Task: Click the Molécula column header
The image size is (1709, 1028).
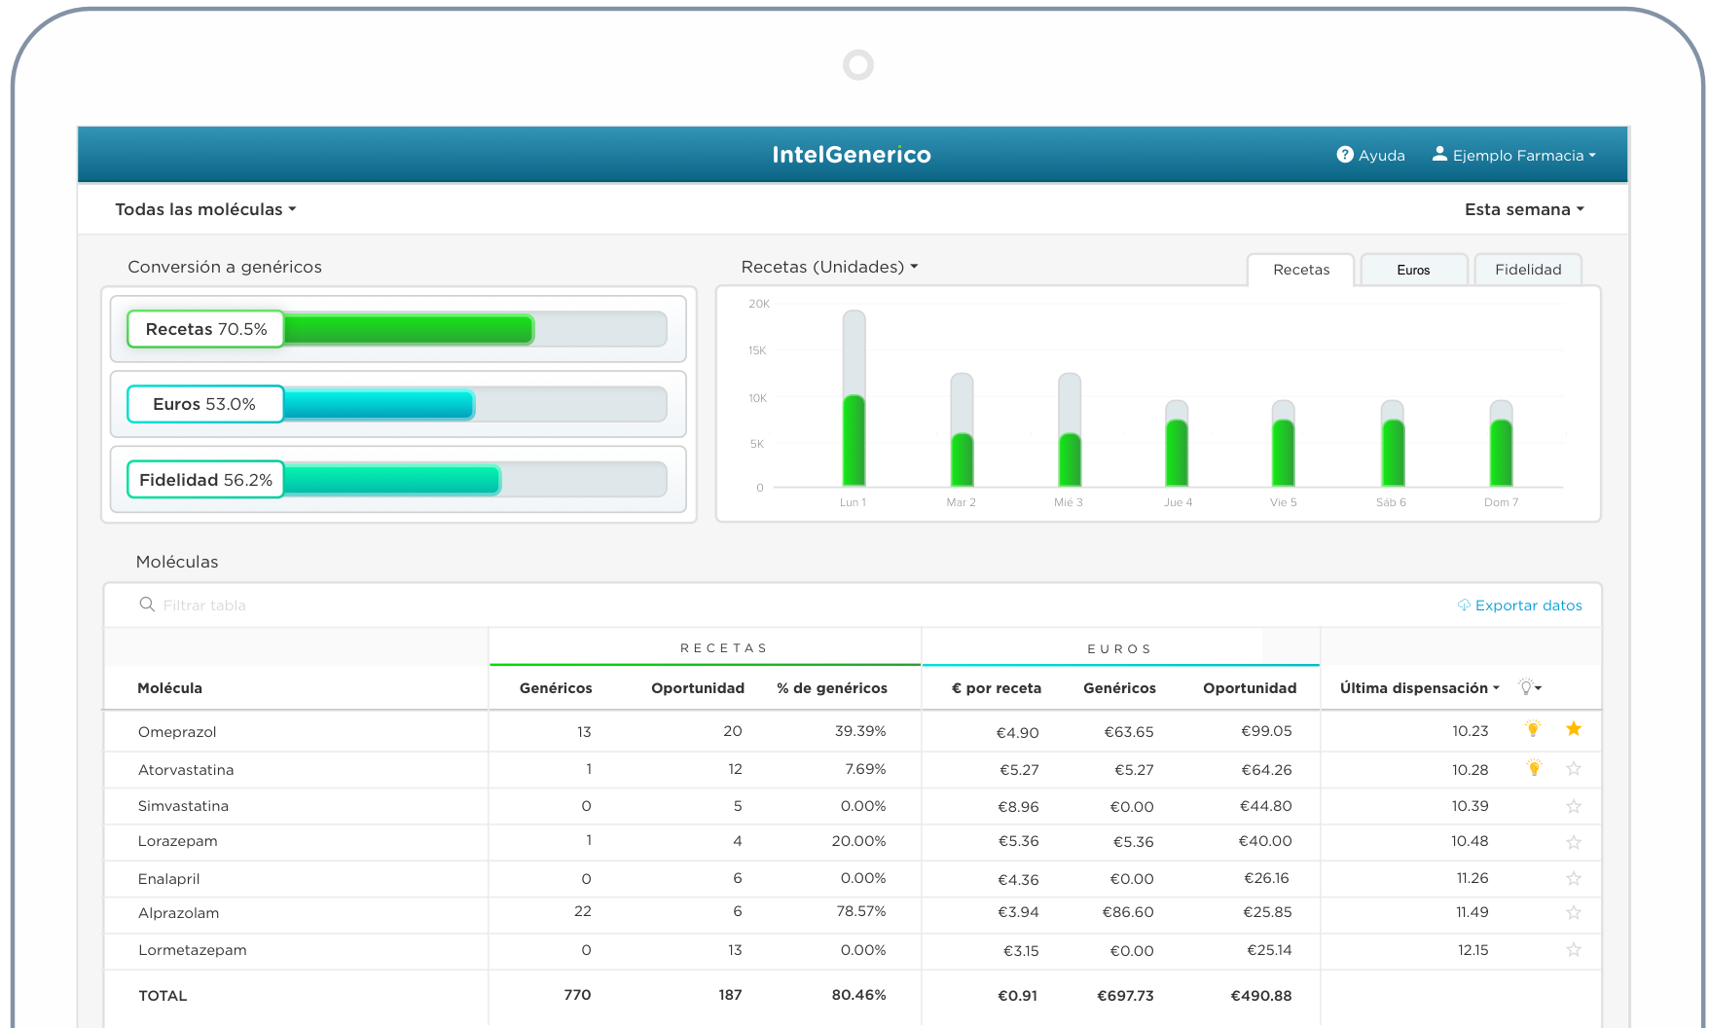Action: [169, 688]
